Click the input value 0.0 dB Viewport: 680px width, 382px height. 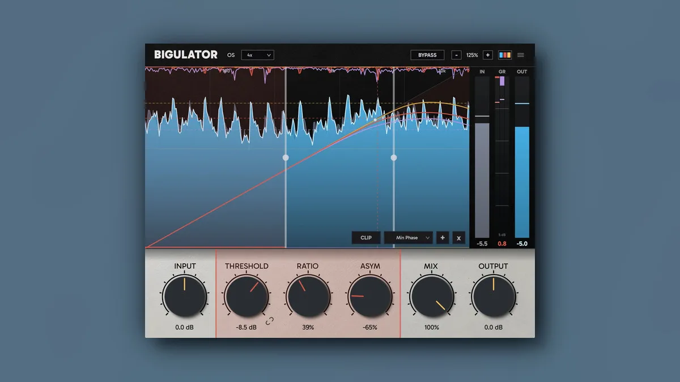tap(185, 328)
